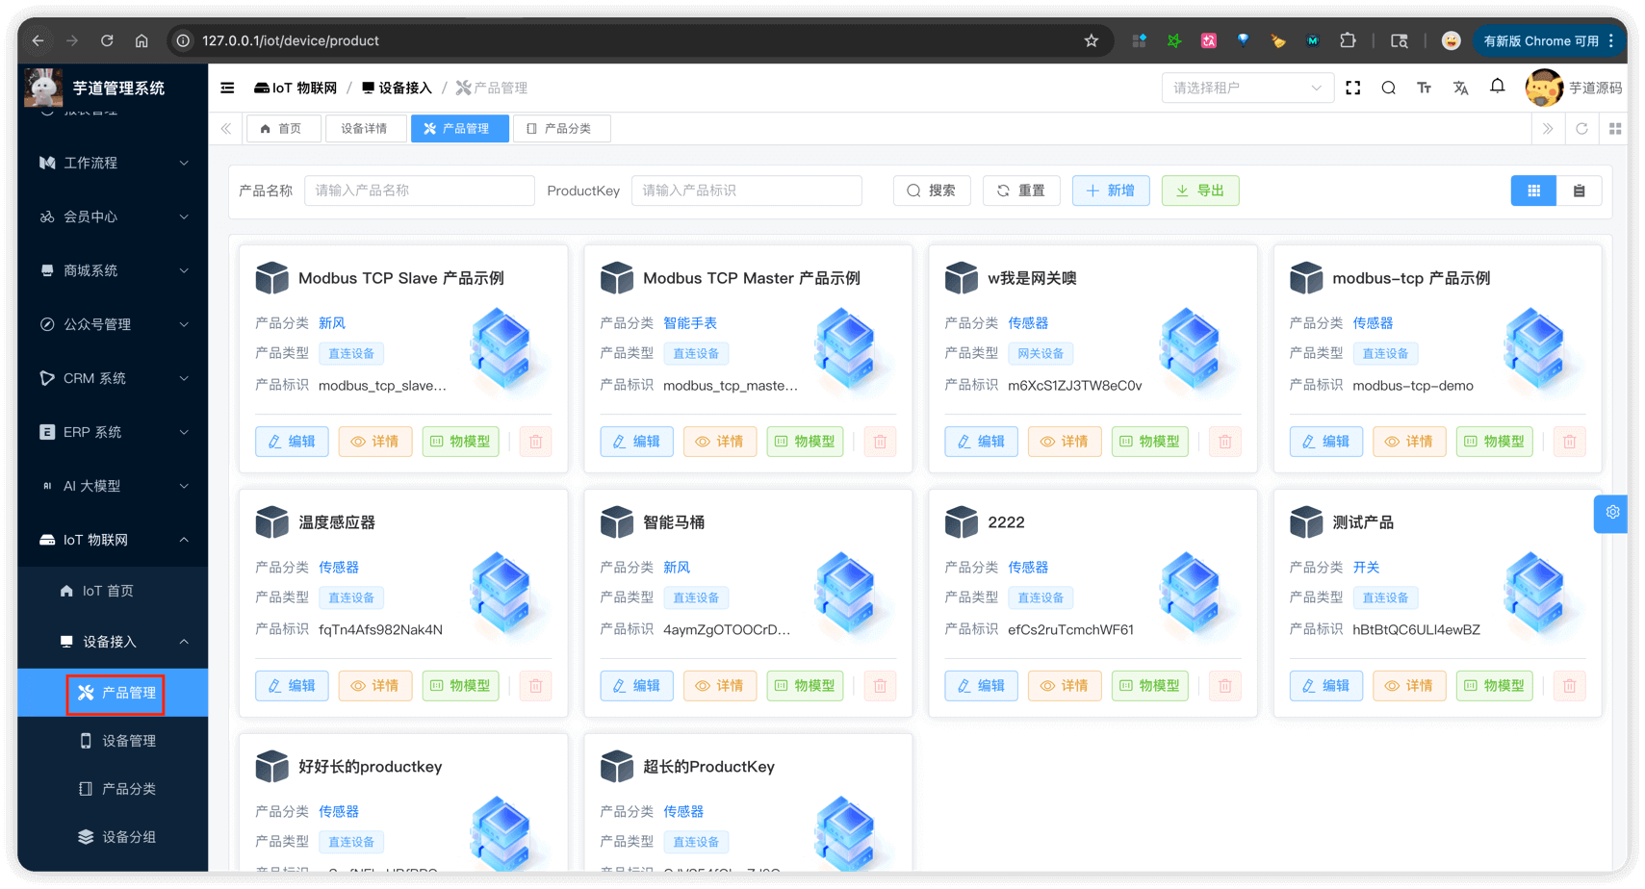Open floating settings gear on right edge
Image resolution: width=1645 pixels, height=889 pixels.
[1612, 513]
